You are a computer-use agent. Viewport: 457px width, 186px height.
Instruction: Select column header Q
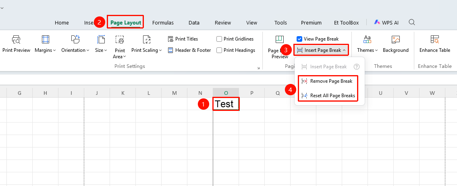pos(277,93)
